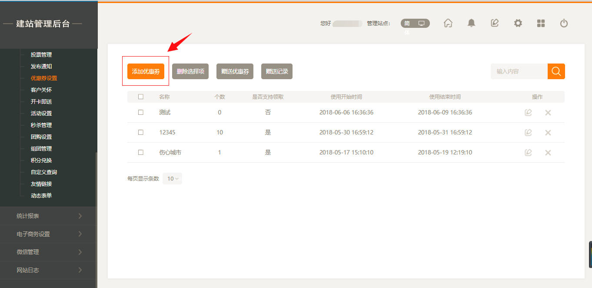The width and height of the screenshot is (592, 288).
Task: Click the orange search magnifier button
Action: click(x=556, y=71)
